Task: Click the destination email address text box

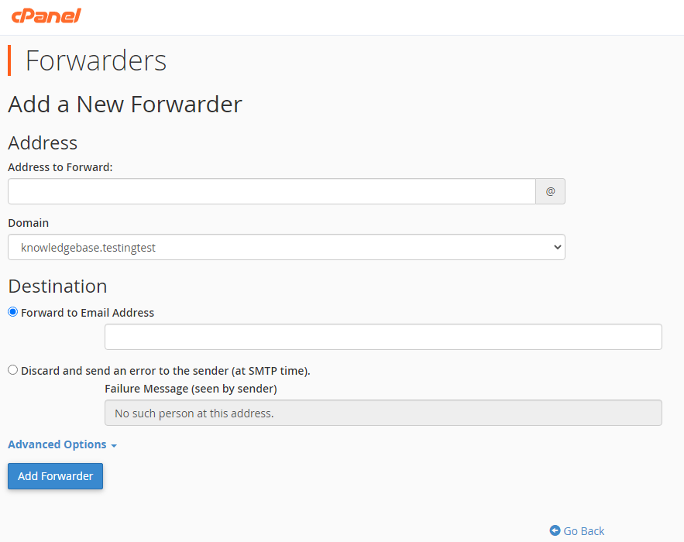Action: coord(383,336)
